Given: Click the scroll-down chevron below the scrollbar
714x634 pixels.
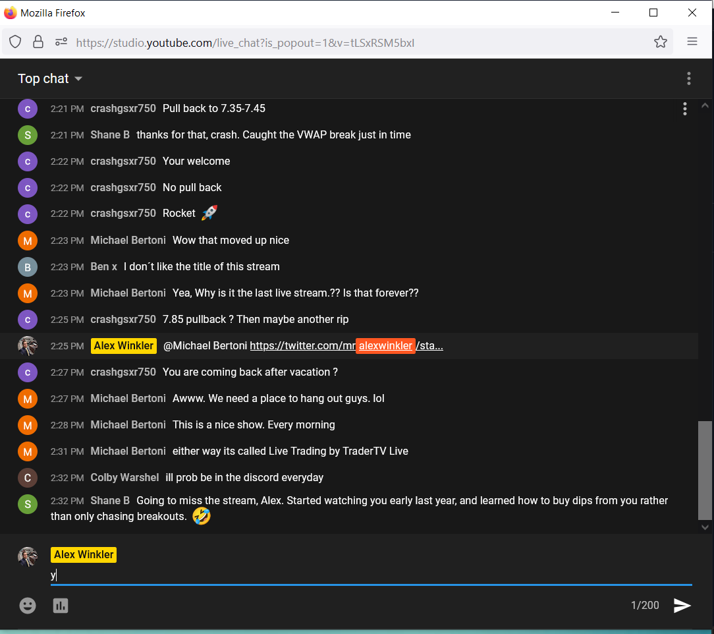Looking at the screenshot, I should [x=705, y=527].
